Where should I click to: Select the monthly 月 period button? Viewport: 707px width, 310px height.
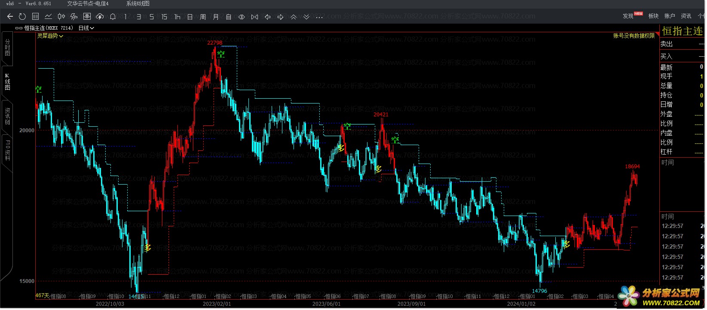216,17
